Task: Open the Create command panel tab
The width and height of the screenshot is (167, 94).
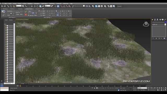Action: pyautogui.click(x=152, y=20)
